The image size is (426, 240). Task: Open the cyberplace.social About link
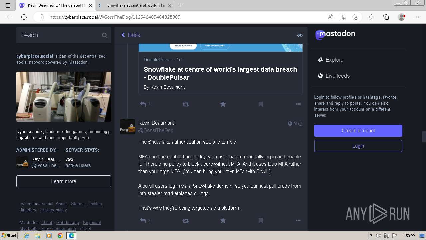61,204
